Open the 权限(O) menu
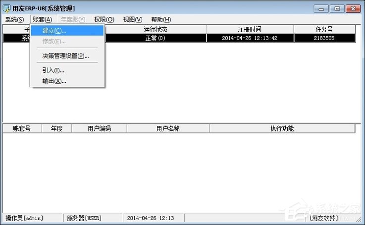Viewport: 365px width, 225px height. click(104, 19)
